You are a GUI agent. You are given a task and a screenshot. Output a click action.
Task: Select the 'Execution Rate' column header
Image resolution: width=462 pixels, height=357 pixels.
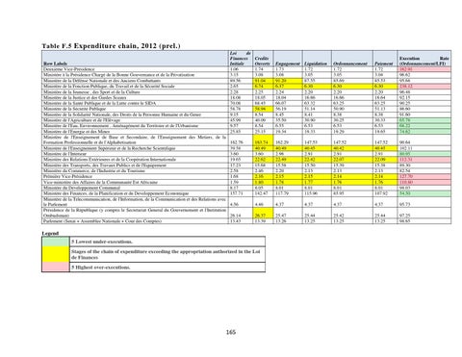pos(424,59)
